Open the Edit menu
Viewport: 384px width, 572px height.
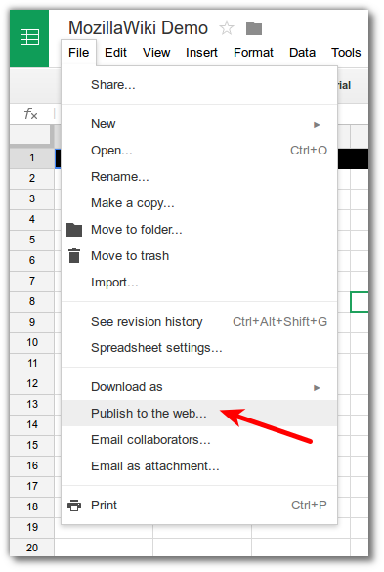[115, 53]
